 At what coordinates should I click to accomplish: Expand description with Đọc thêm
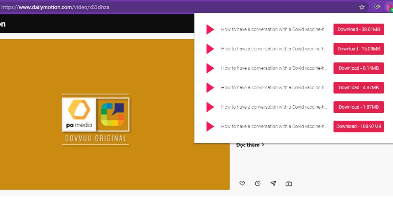tap(250, 145)
